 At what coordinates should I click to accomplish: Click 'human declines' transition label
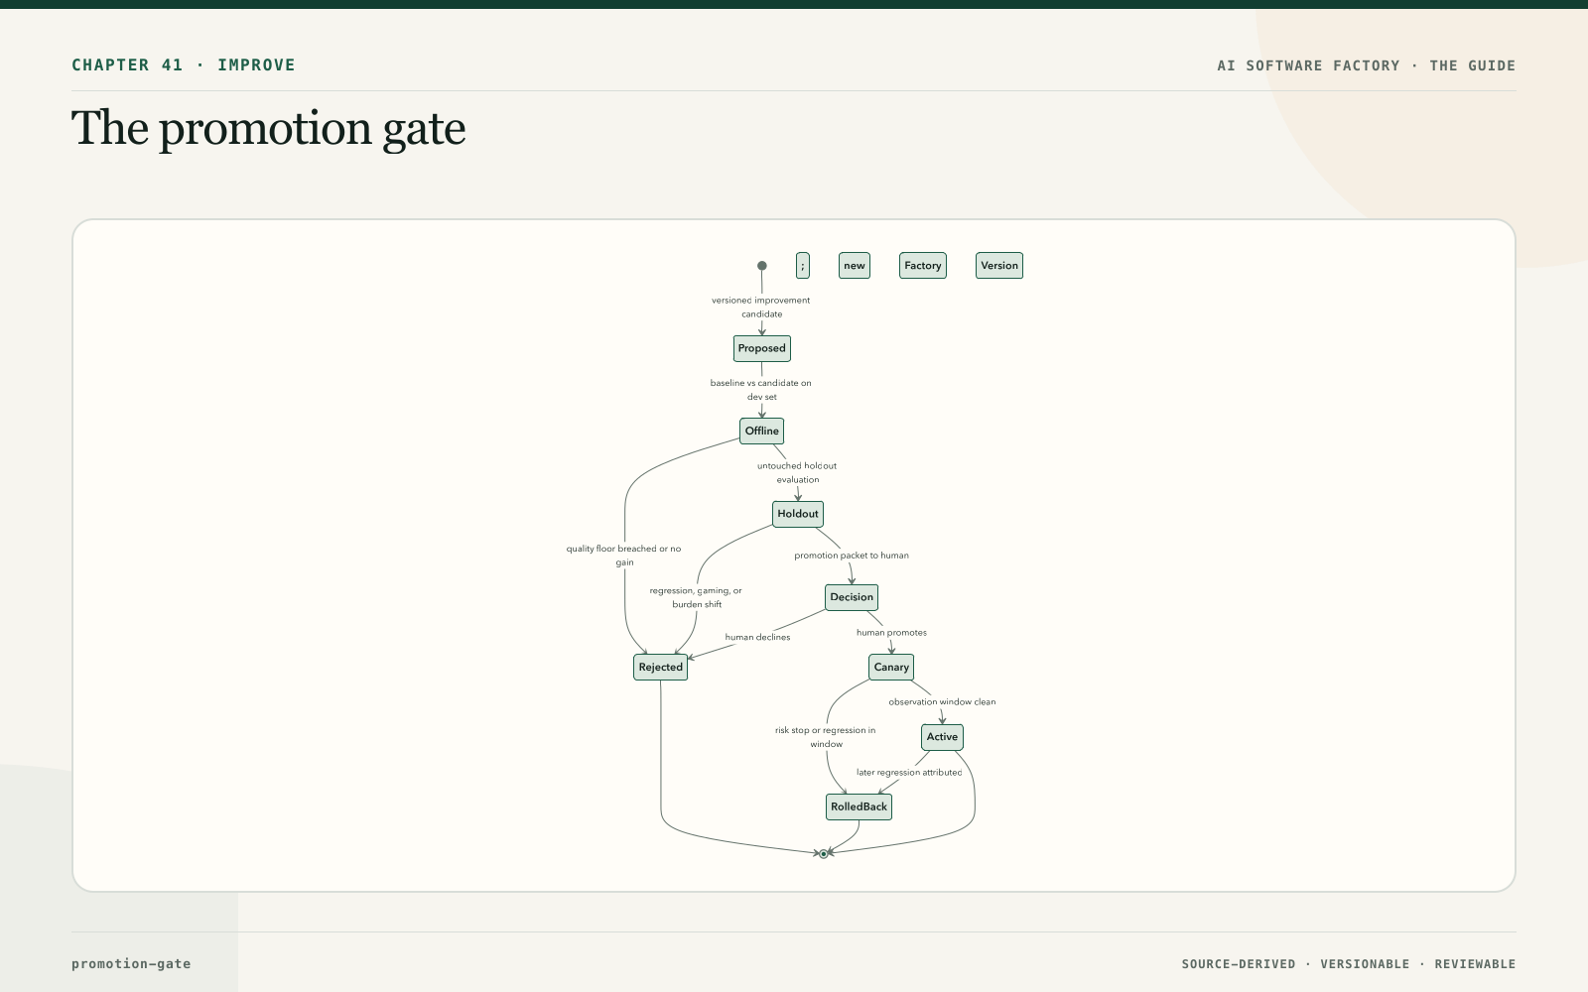(758, 637)
